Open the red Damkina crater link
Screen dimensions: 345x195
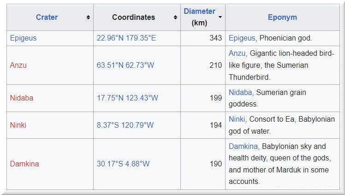point(24,164)
